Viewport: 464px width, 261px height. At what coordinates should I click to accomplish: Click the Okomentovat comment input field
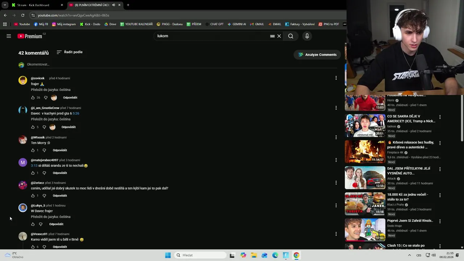[181, 65]
